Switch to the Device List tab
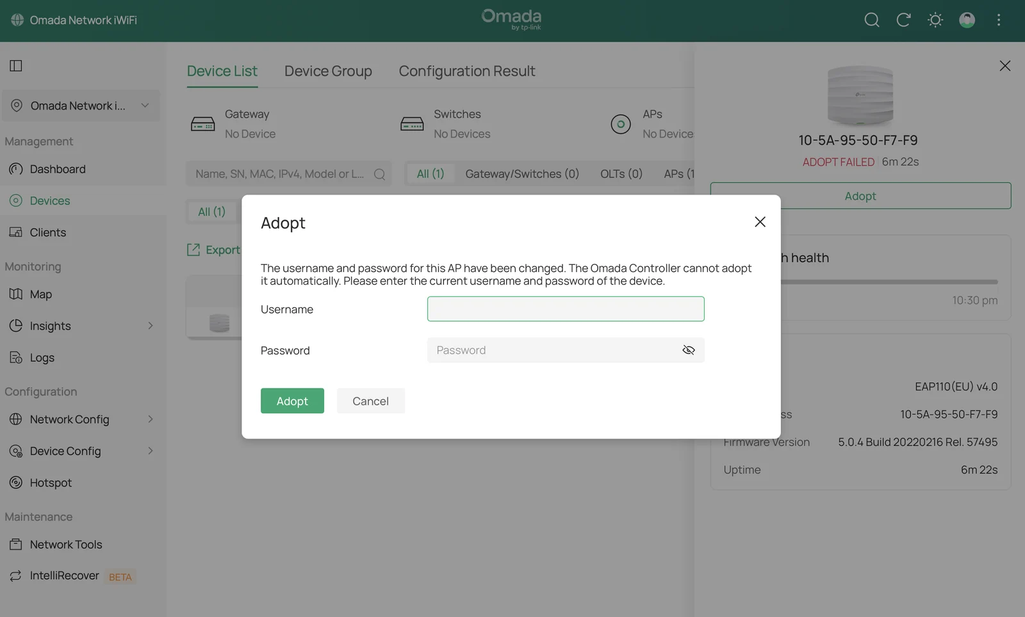 (222, 71)
